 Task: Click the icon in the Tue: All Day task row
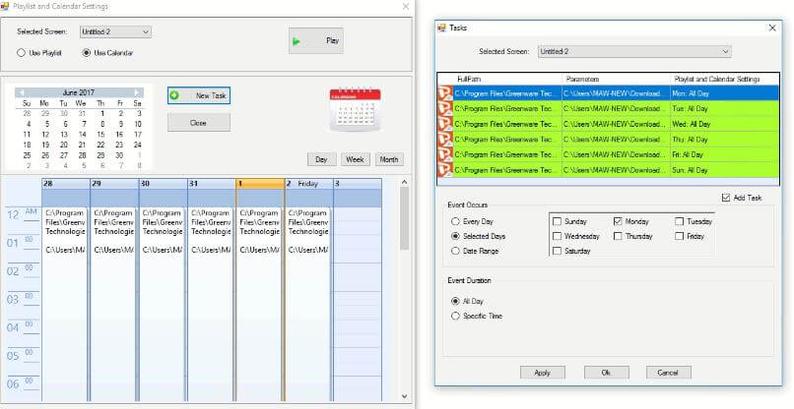pyautogui.click(x=445, y=109)
